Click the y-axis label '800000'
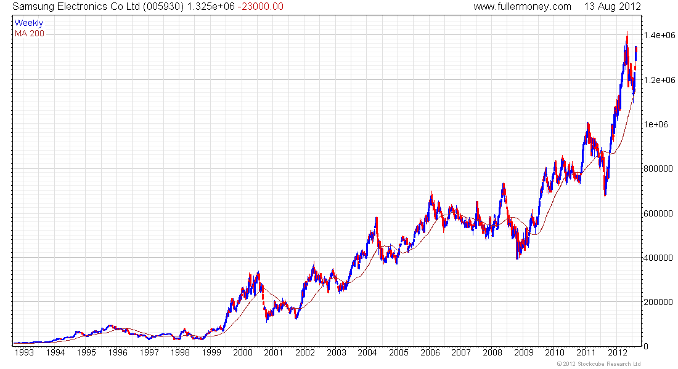This screenshot has height=369, width=678. (x=658, y=169)
